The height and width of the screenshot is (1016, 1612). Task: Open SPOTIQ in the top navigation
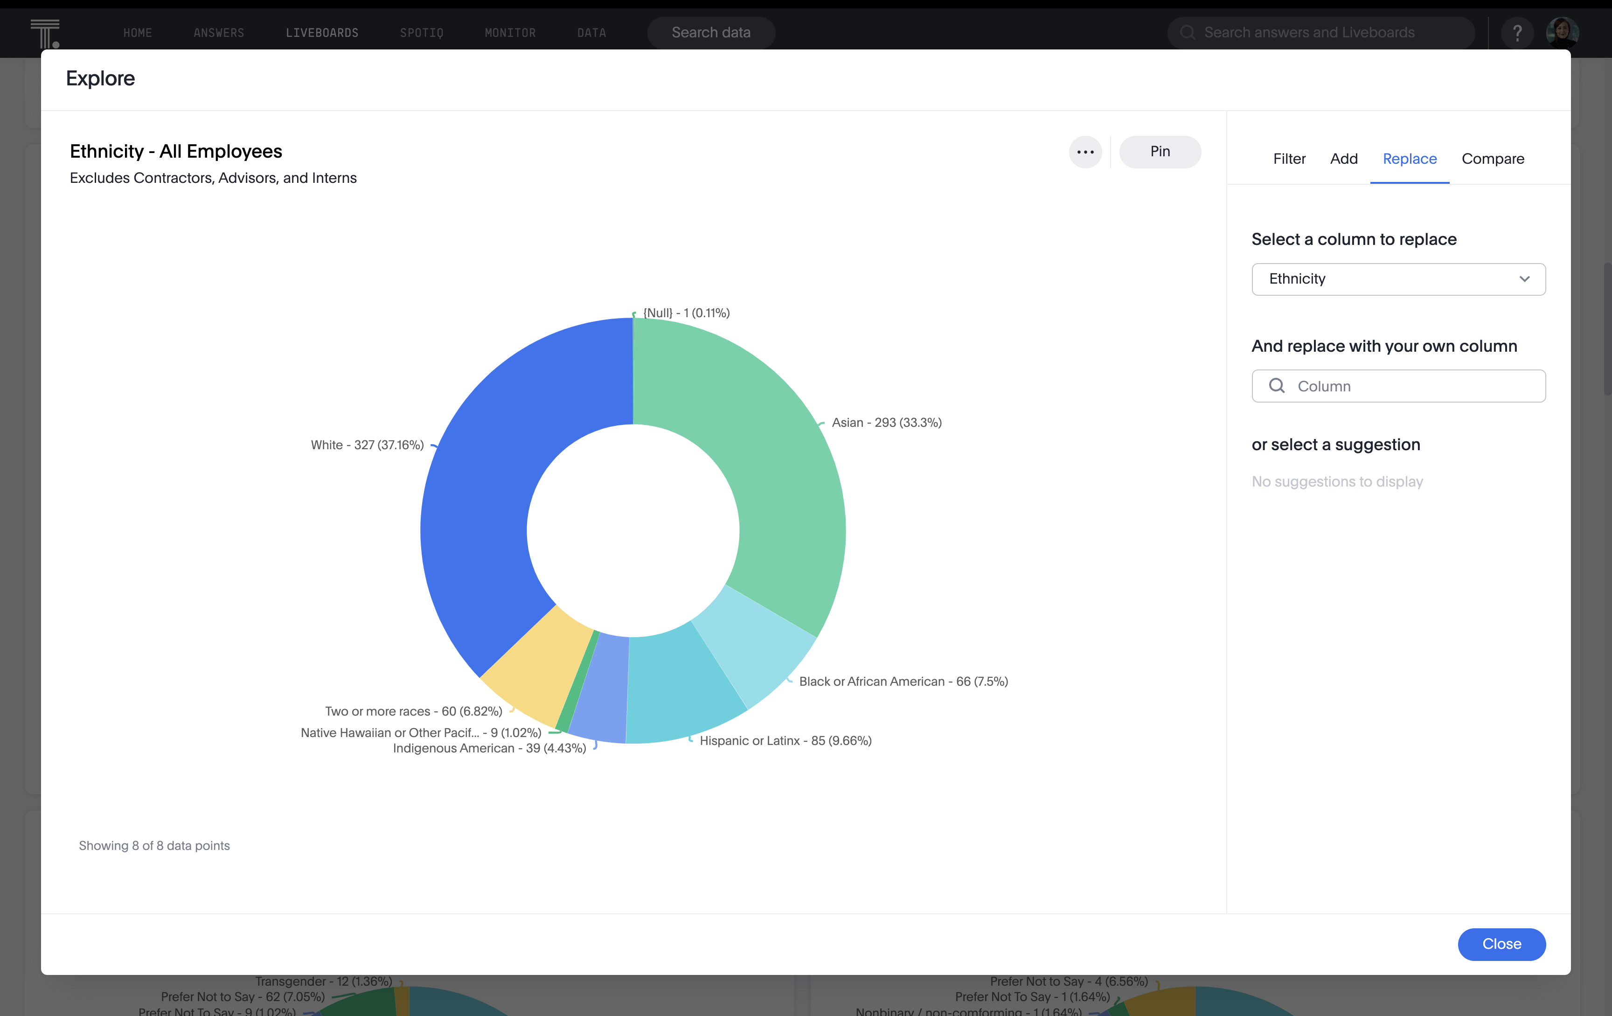click(421, 33)
